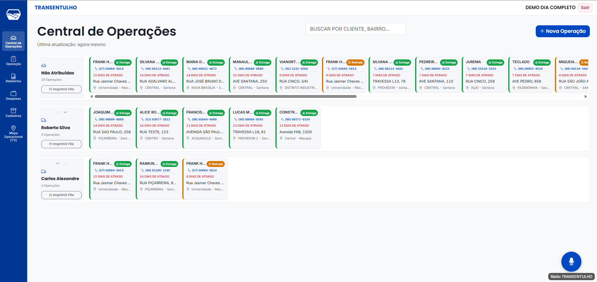This screenshot has width=597, height=282.
Task: Open the Despesas sidebar icon
Action: coord(13,95)
